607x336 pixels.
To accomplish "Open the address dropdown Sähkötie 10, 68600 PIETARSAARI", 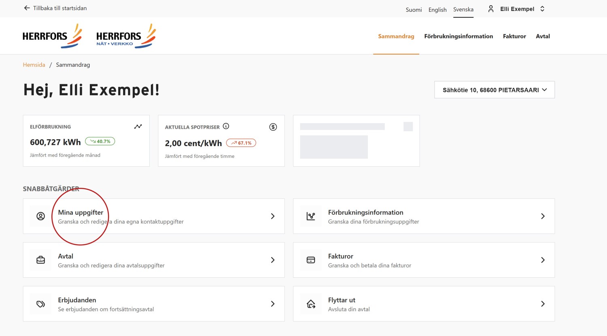I will (495, 90).
